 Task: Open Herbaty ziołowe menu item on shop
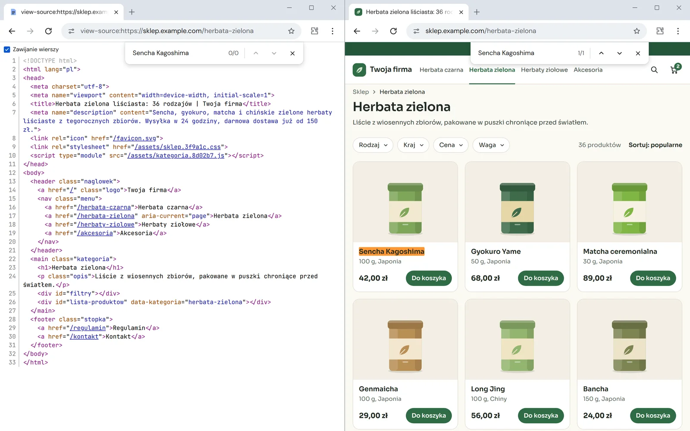click(544, 70)
